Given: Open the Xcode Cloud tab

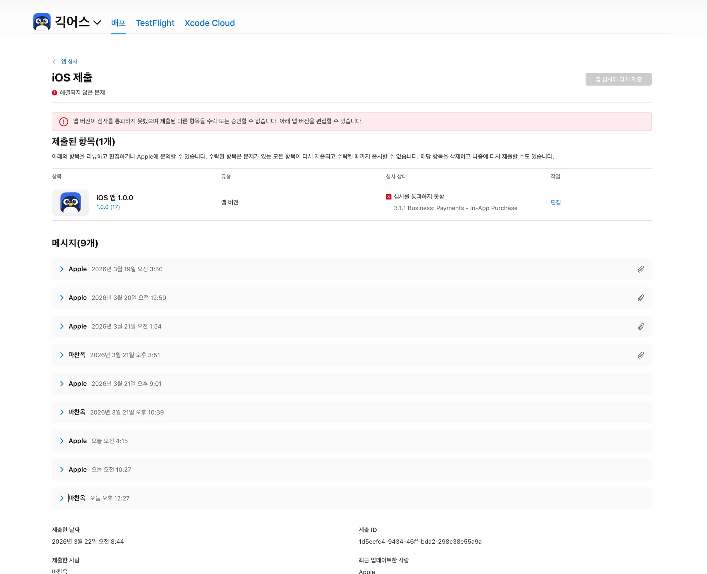Looking at the screenshot, I should [x=210, y=23].
